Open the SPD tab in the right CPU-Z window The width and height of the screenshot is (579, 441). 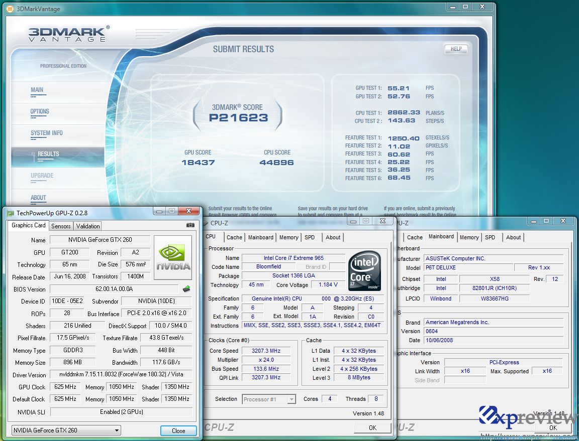[x=490, y=237]
